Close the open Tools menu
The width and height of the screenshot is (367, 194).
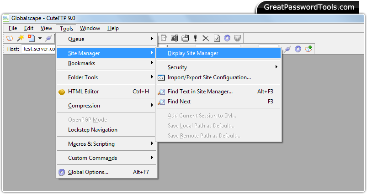[x=66, y=28]
